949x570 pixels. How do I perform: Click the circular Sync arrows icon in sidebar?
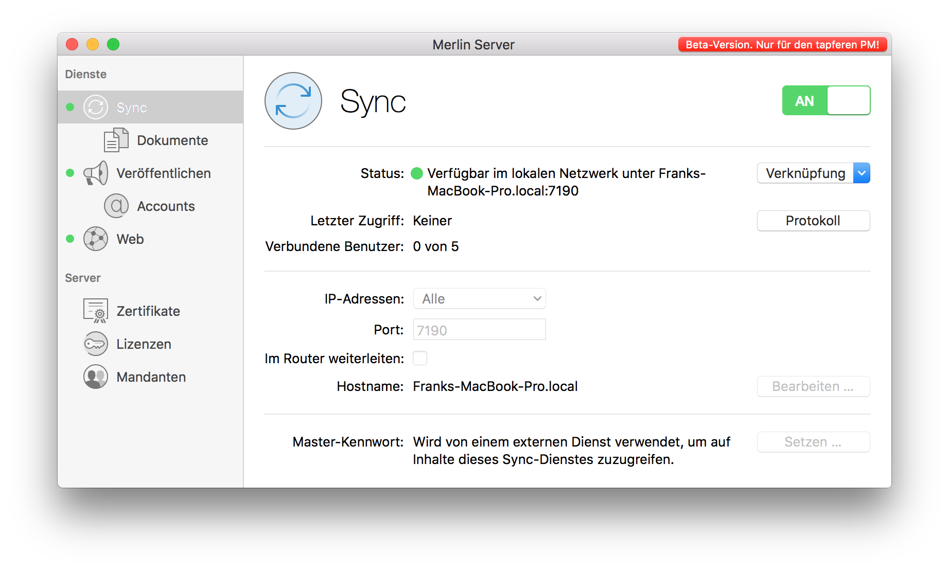click(x=96, y=107)
